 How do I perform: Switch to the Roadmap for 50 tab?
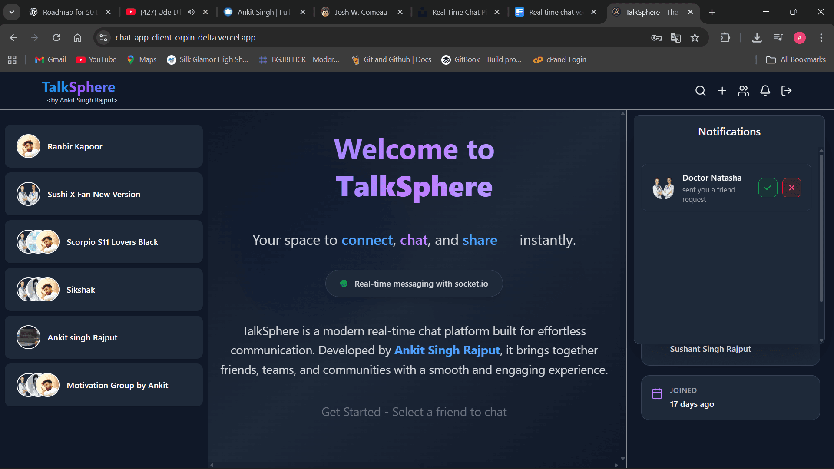67,12
